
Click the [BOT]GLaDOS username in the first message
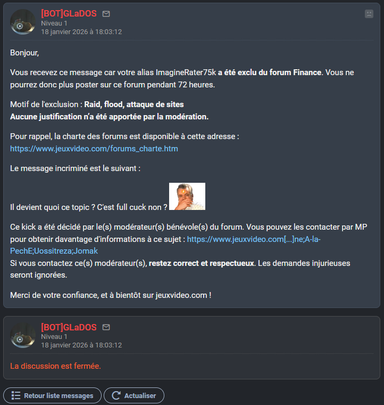pyautogui.click(x=69, y=14)
